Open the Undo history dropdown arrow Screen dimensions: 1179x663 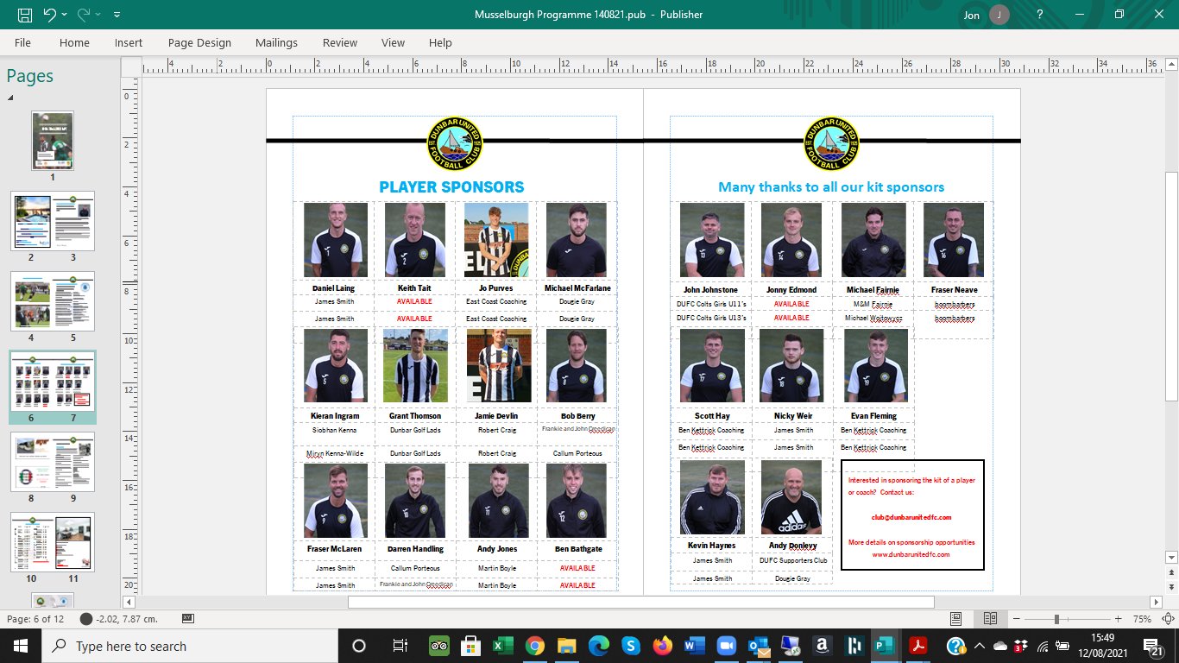pos(66,15)
